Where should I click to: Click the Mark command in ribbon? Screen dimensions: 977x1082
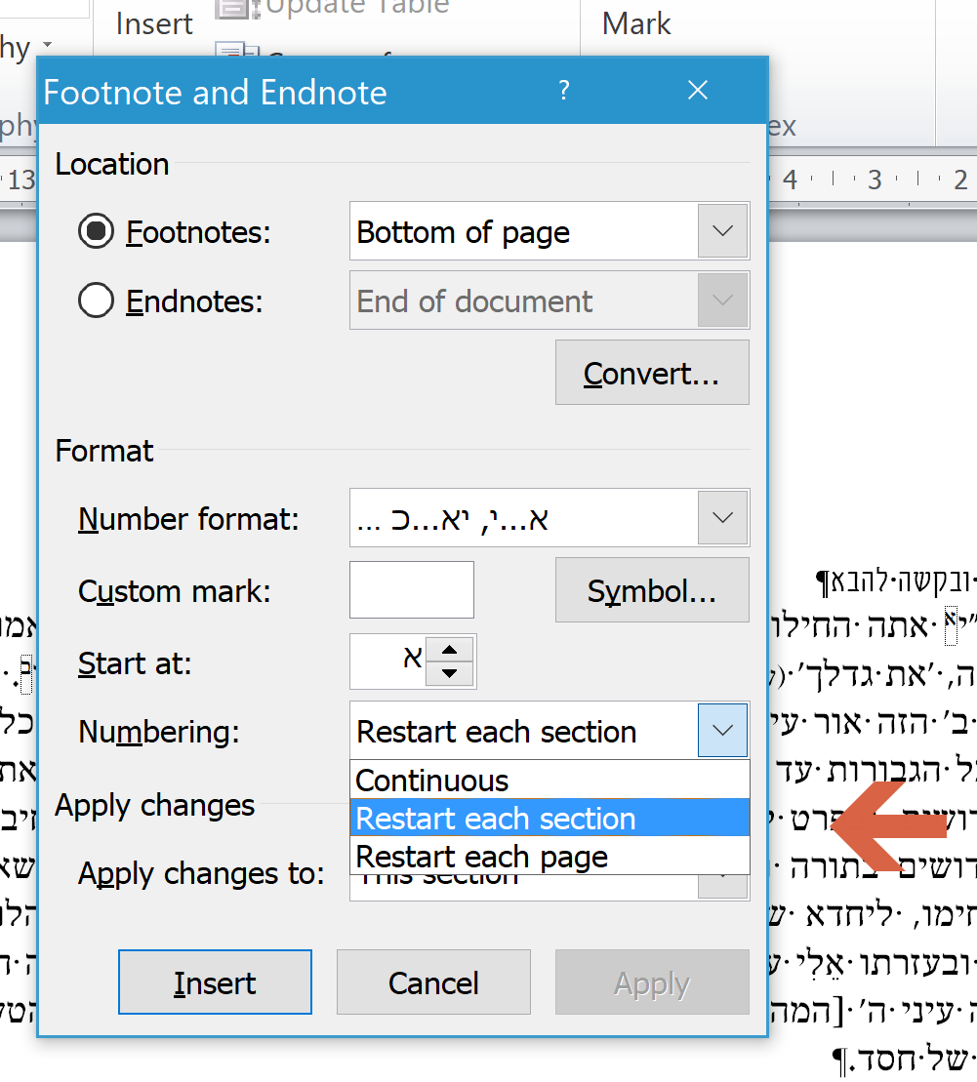point(636,23)
